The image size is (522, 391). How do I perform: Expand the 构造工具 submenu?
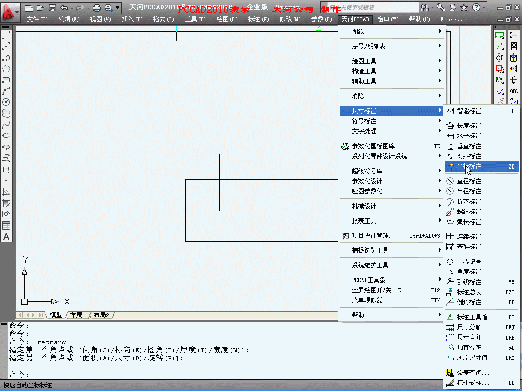coord(391,71)
